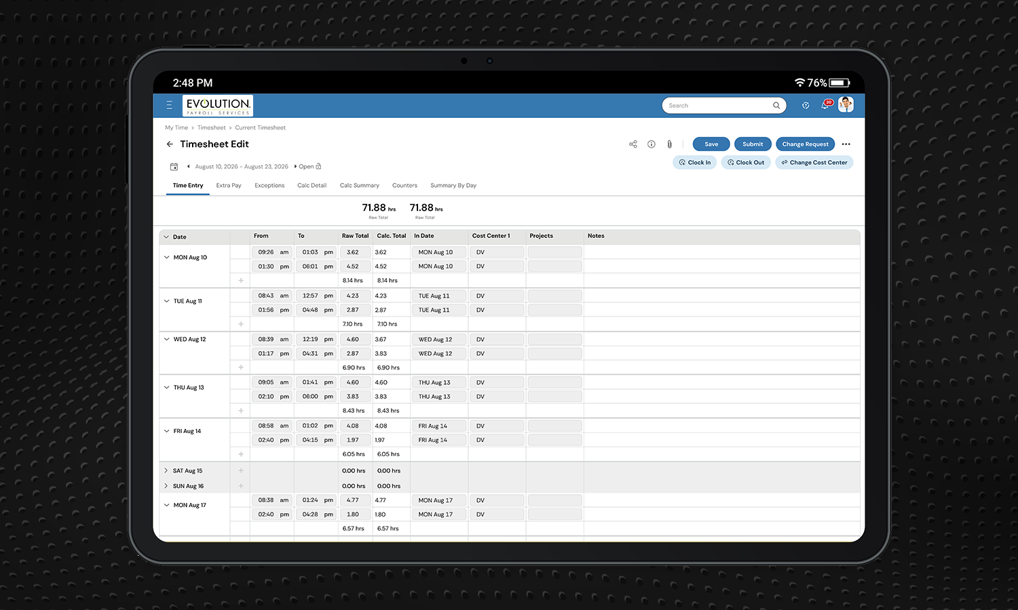This screenshot has height=610, width=1018.
Task: Open the hamburger navigation menu
Action: point(168,105)
